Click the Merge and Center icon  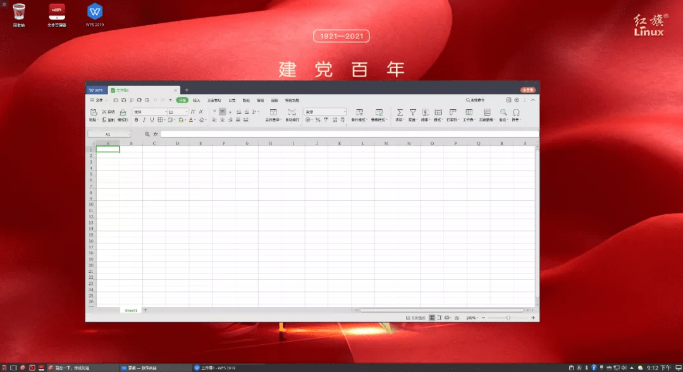click(273, 112)
